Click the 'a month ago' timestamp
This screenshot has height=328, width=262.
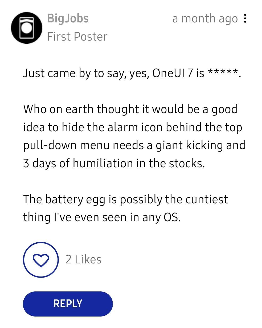click(x=205, y=19)
